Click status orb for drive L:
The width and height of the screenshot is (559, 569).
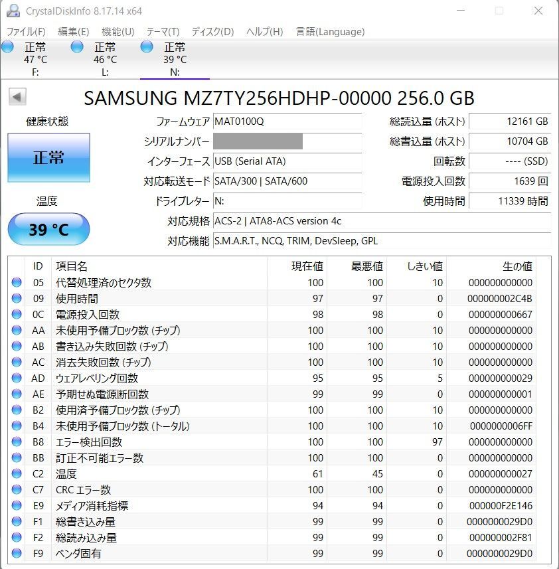[x=77, y=46]
